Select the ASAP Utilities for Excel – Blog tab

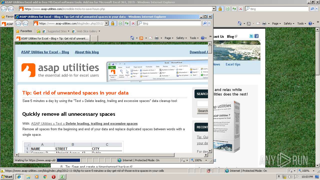(x=52, y=38)
